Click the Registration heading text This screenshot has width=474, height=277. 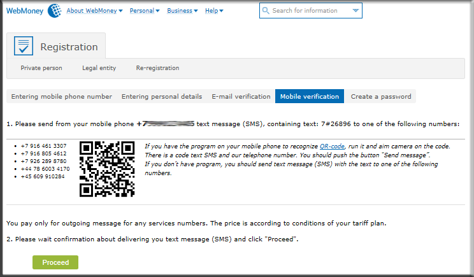[69, 47]
